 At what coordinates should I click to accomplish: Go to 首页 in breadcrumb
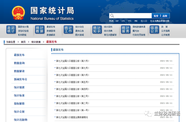click(23, 42)
